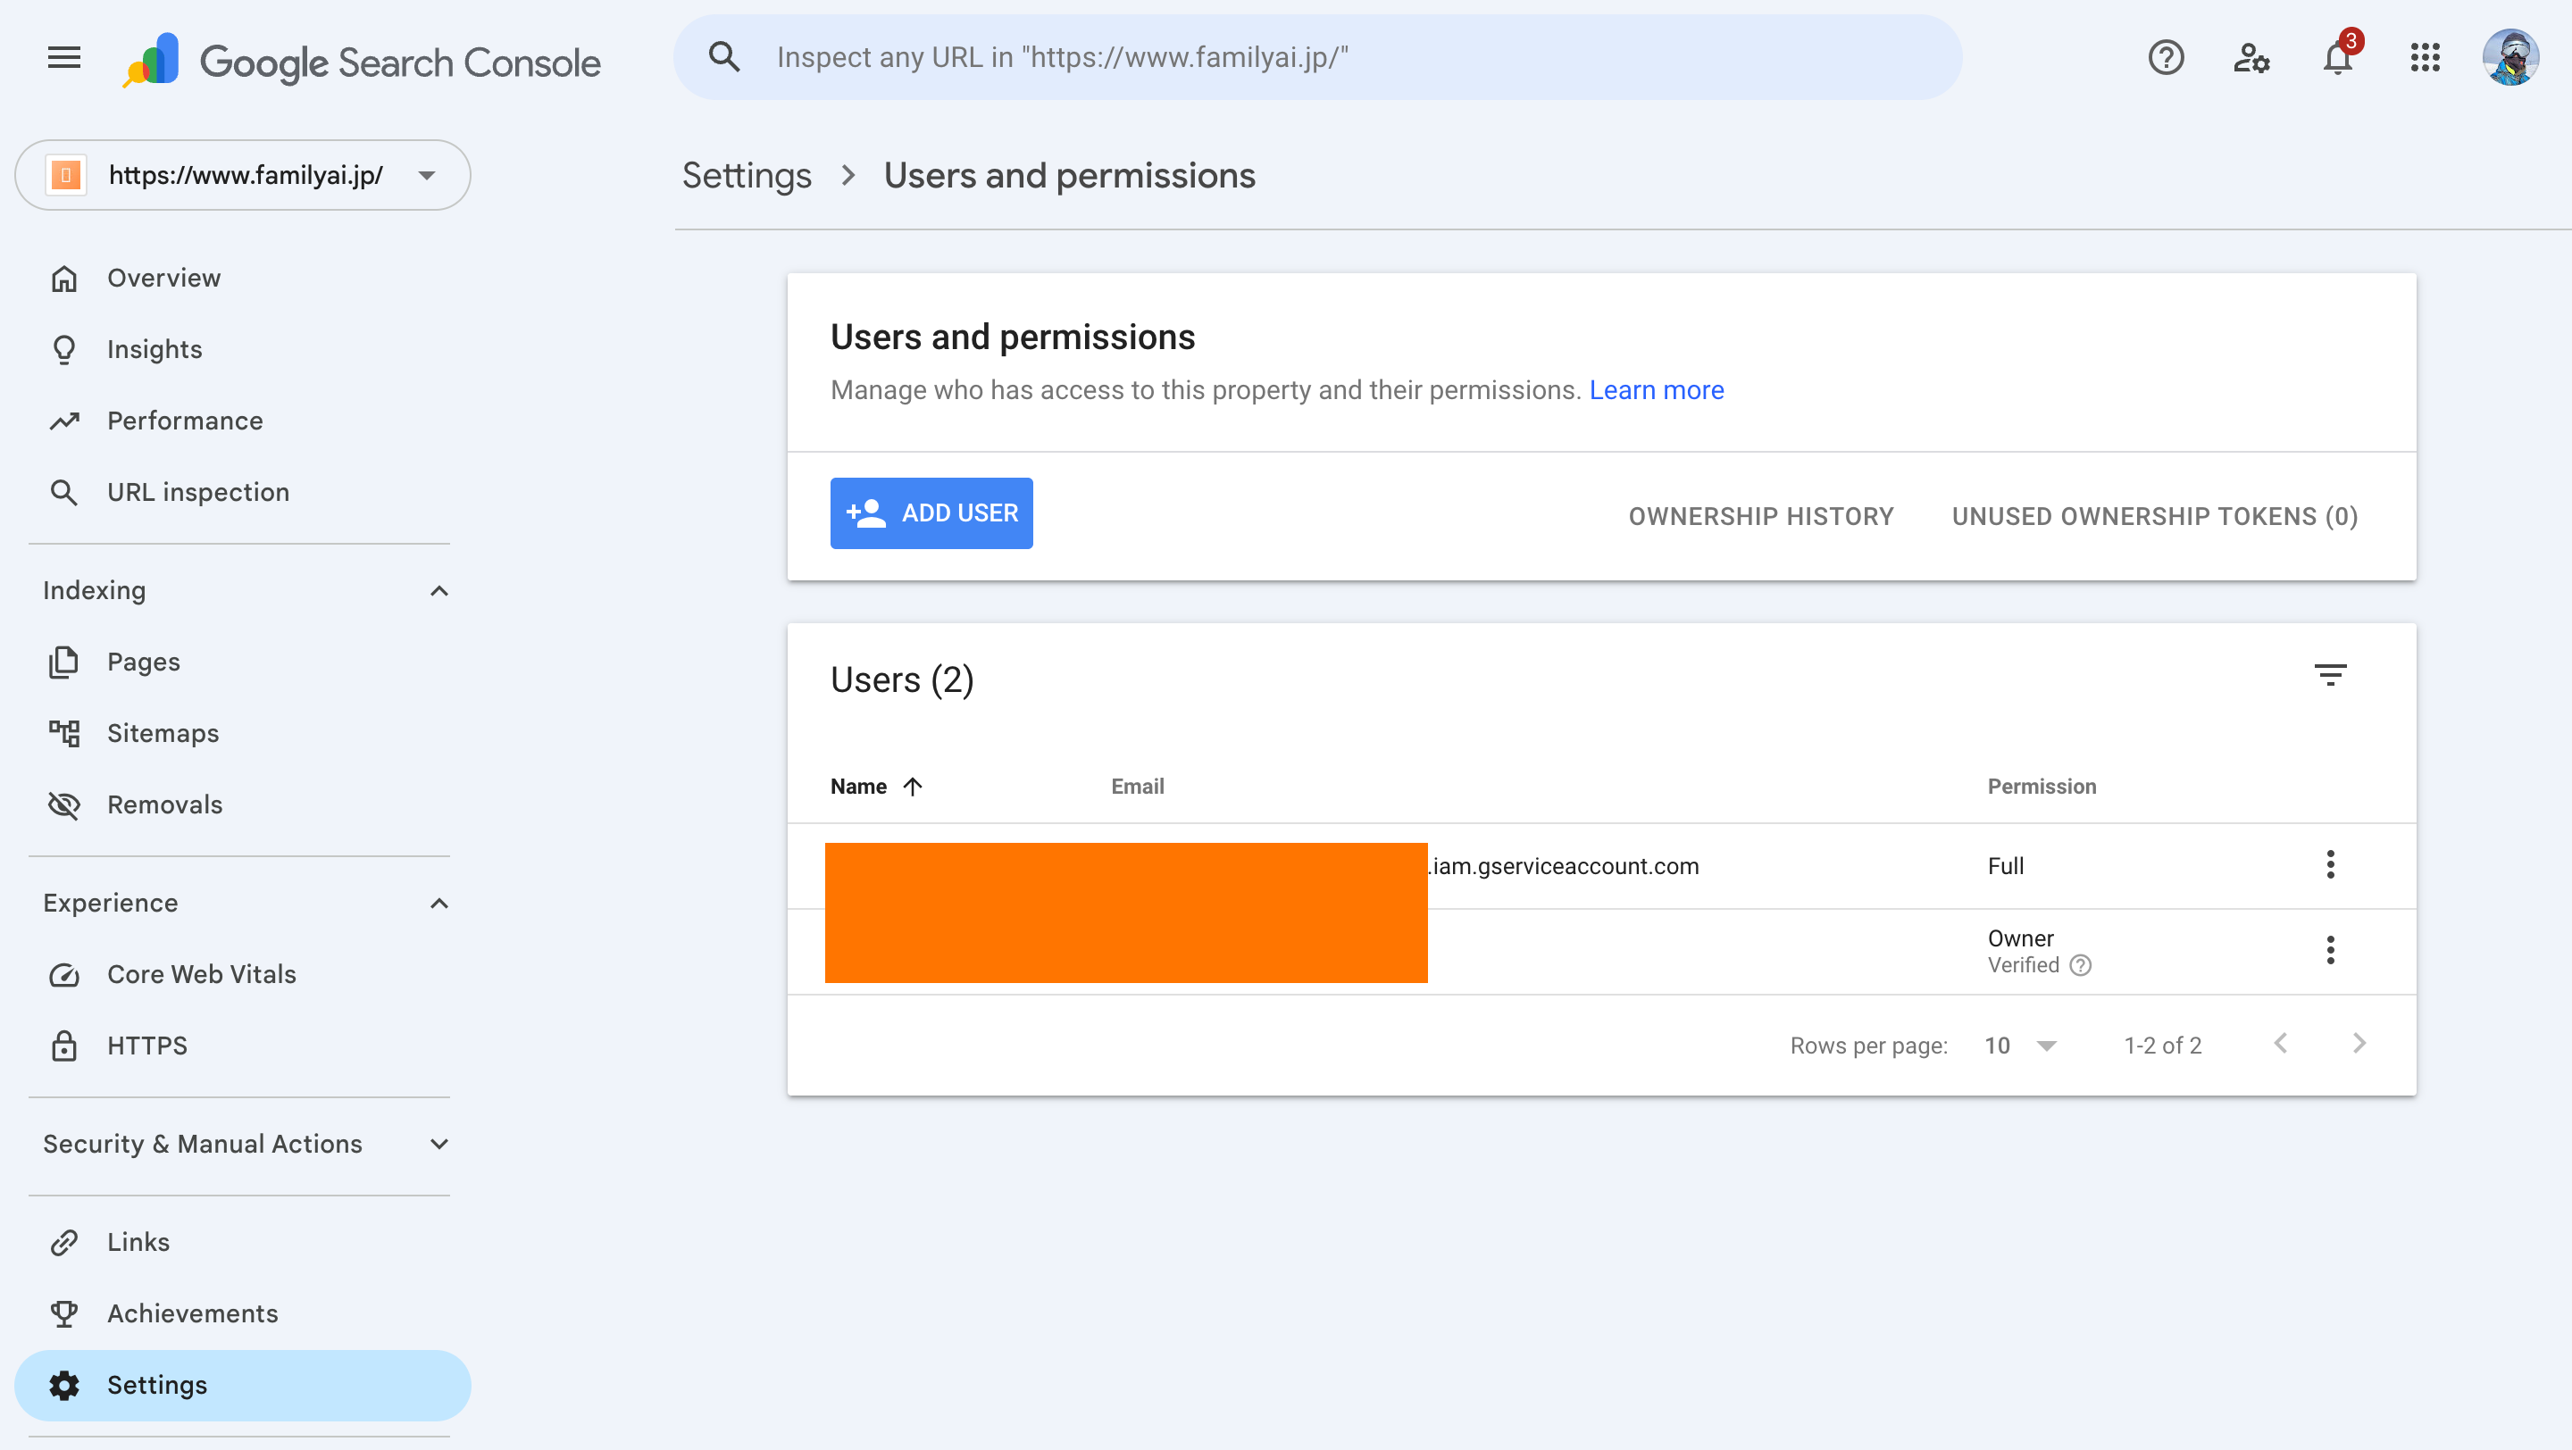
Task: Click the Verified help question icon
Action: point(2081,966)
